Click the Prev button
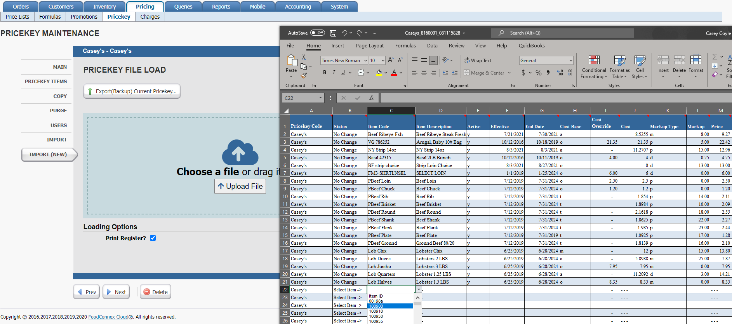 (87, 292)
